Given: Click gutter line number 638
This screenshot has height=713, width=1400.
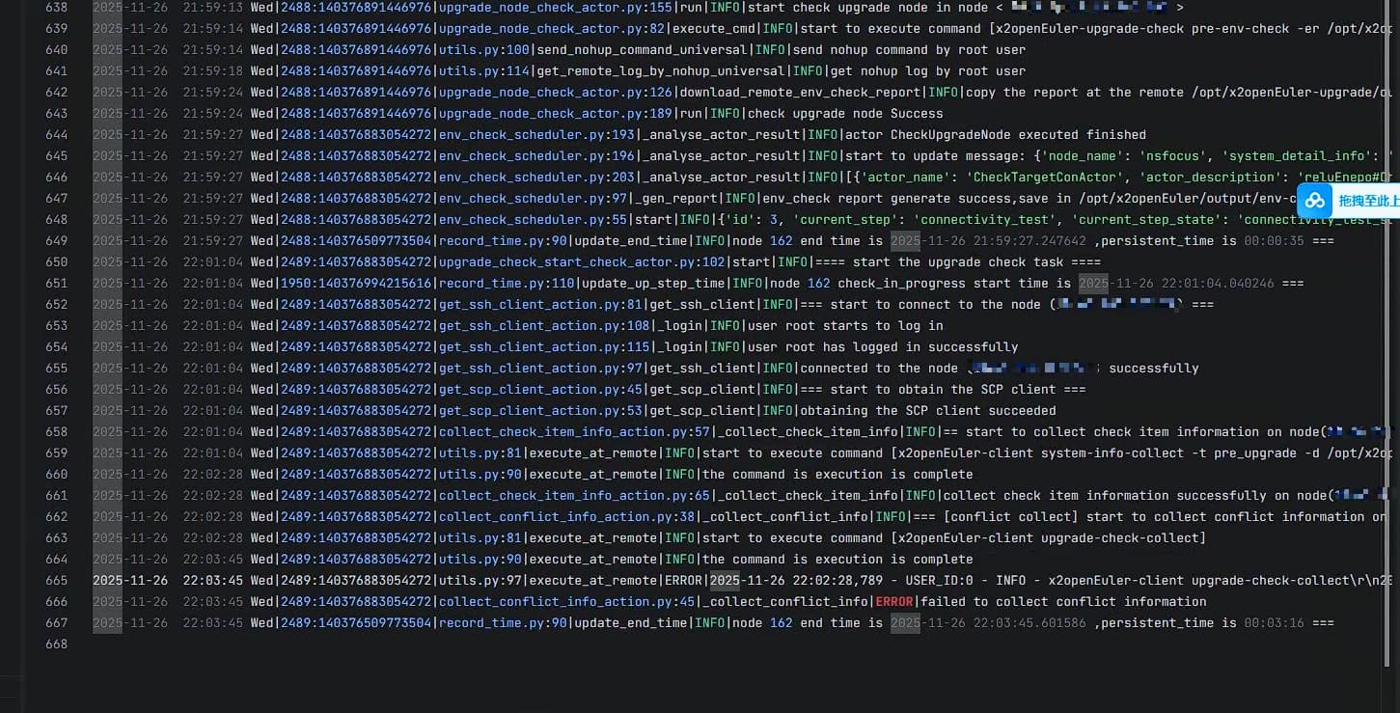Looking at the screenshot, I should 56,8.
